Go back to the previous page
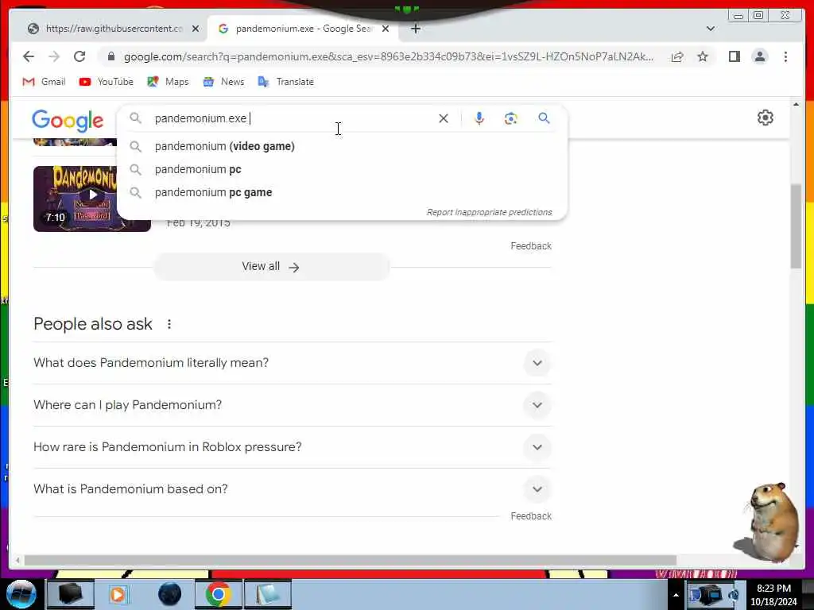This screenshot has height=610, width=814. click(29, 56)
